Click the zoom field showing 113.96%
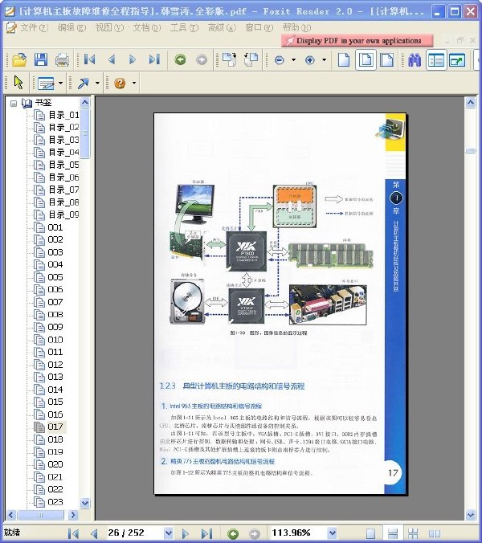 click(x=299, y=533)
